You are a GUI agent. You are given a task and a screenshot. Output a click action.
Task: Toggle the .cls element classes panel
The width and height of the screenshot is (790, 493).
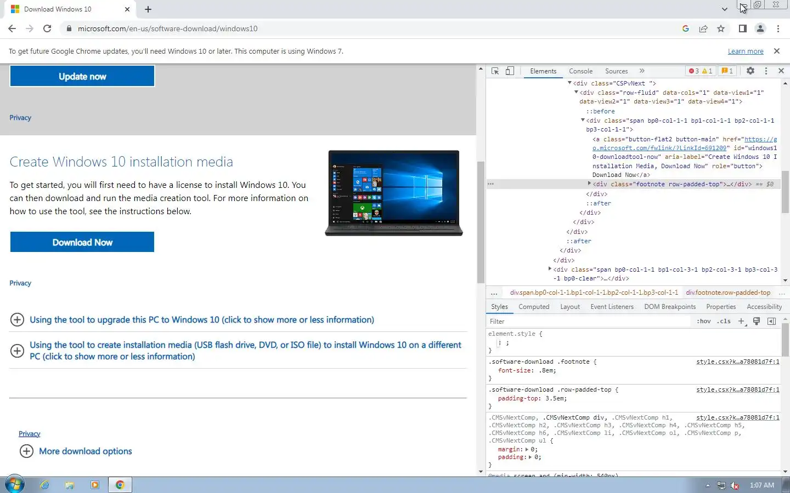pos(724,322)
